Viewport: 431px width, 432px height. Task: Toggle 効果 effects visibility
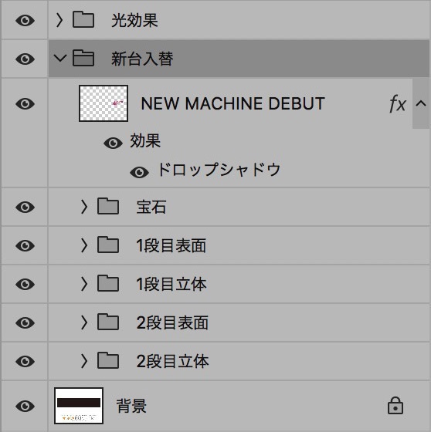point(113,143)
